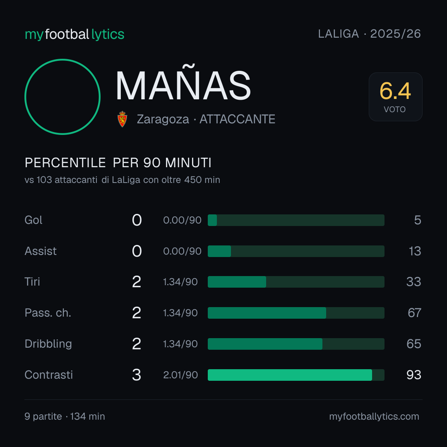Click the 2.01/90 Contrasti rate value
This screenshot has height=447, width=447.
pyautogui.click(x=180, y=375)
